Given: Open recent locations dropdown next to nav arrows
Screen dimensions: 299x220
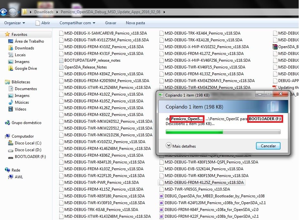Looking at the screenshot, I should coord(19,12).
